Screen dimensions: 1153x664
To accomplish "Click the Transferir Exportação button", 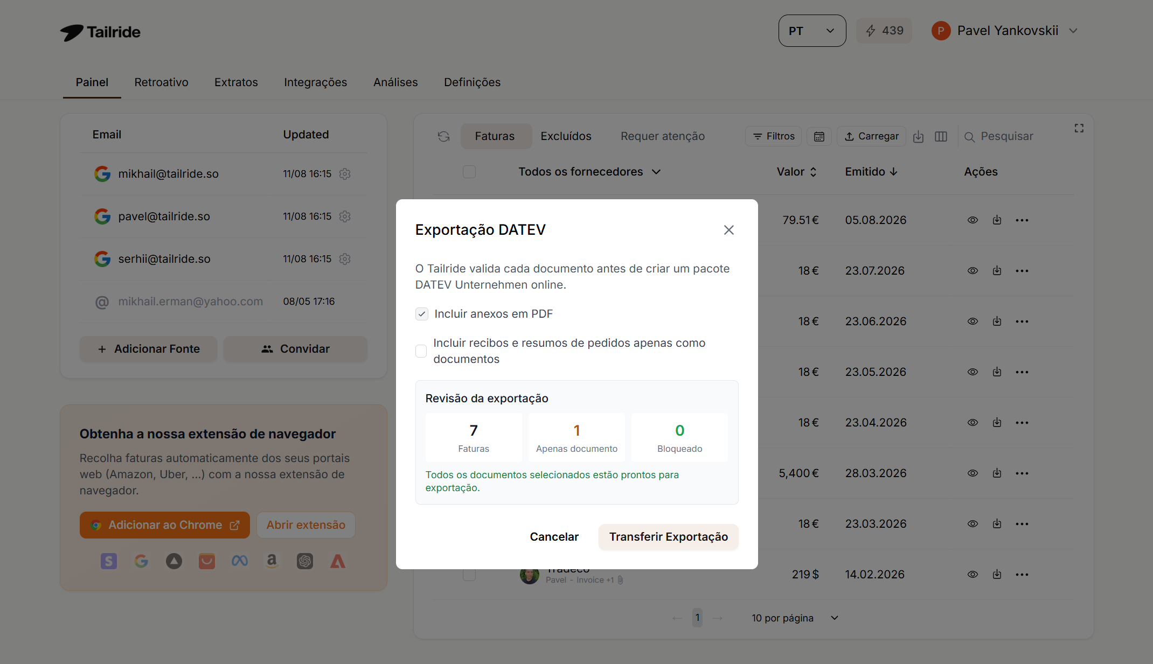I will point(668,537).
